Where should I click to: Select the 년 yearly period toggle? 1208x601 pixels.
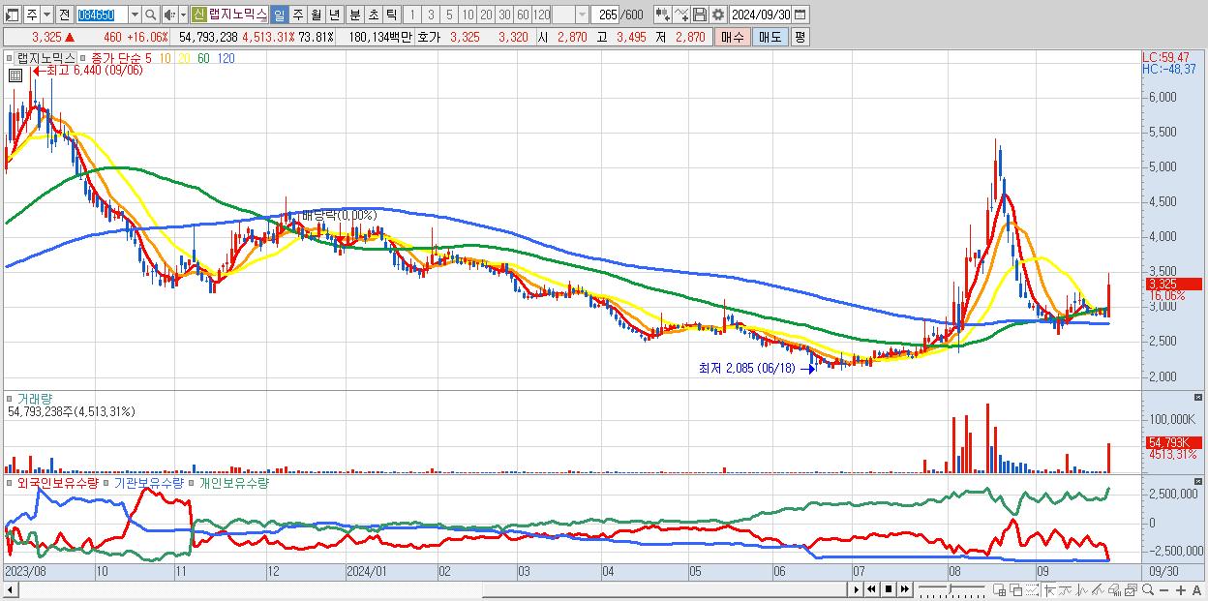click(x=334, y=15)
